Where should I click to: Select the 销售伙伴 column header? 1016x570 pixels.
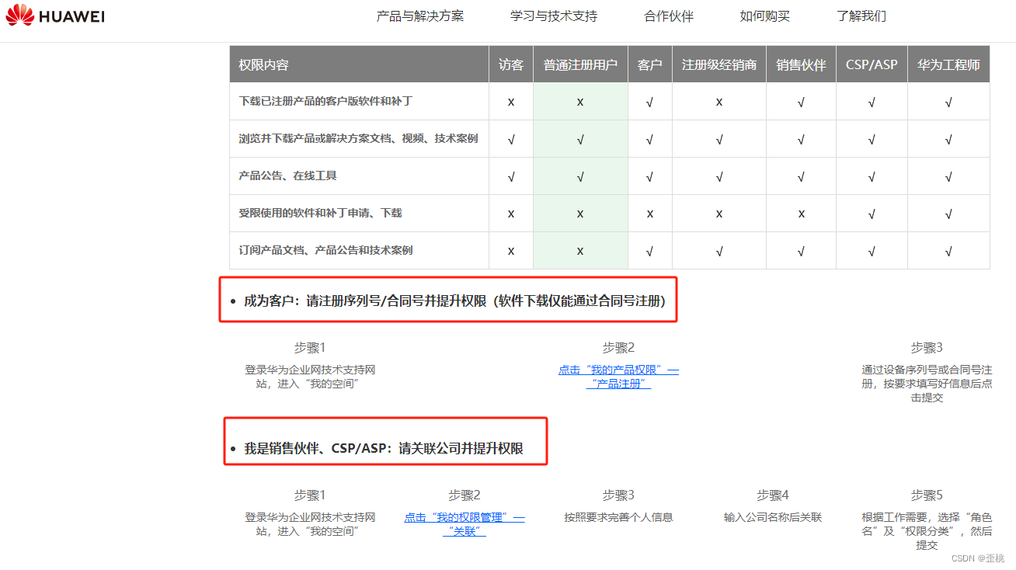pyautogui.click(x=801, y=65)
